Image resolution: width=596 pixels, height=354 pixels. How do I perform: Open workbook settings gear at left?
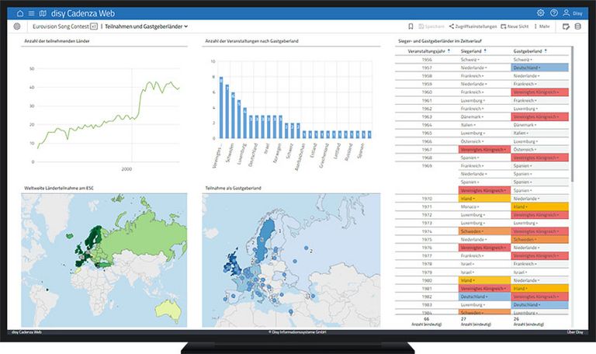click(x=17, y=26)
